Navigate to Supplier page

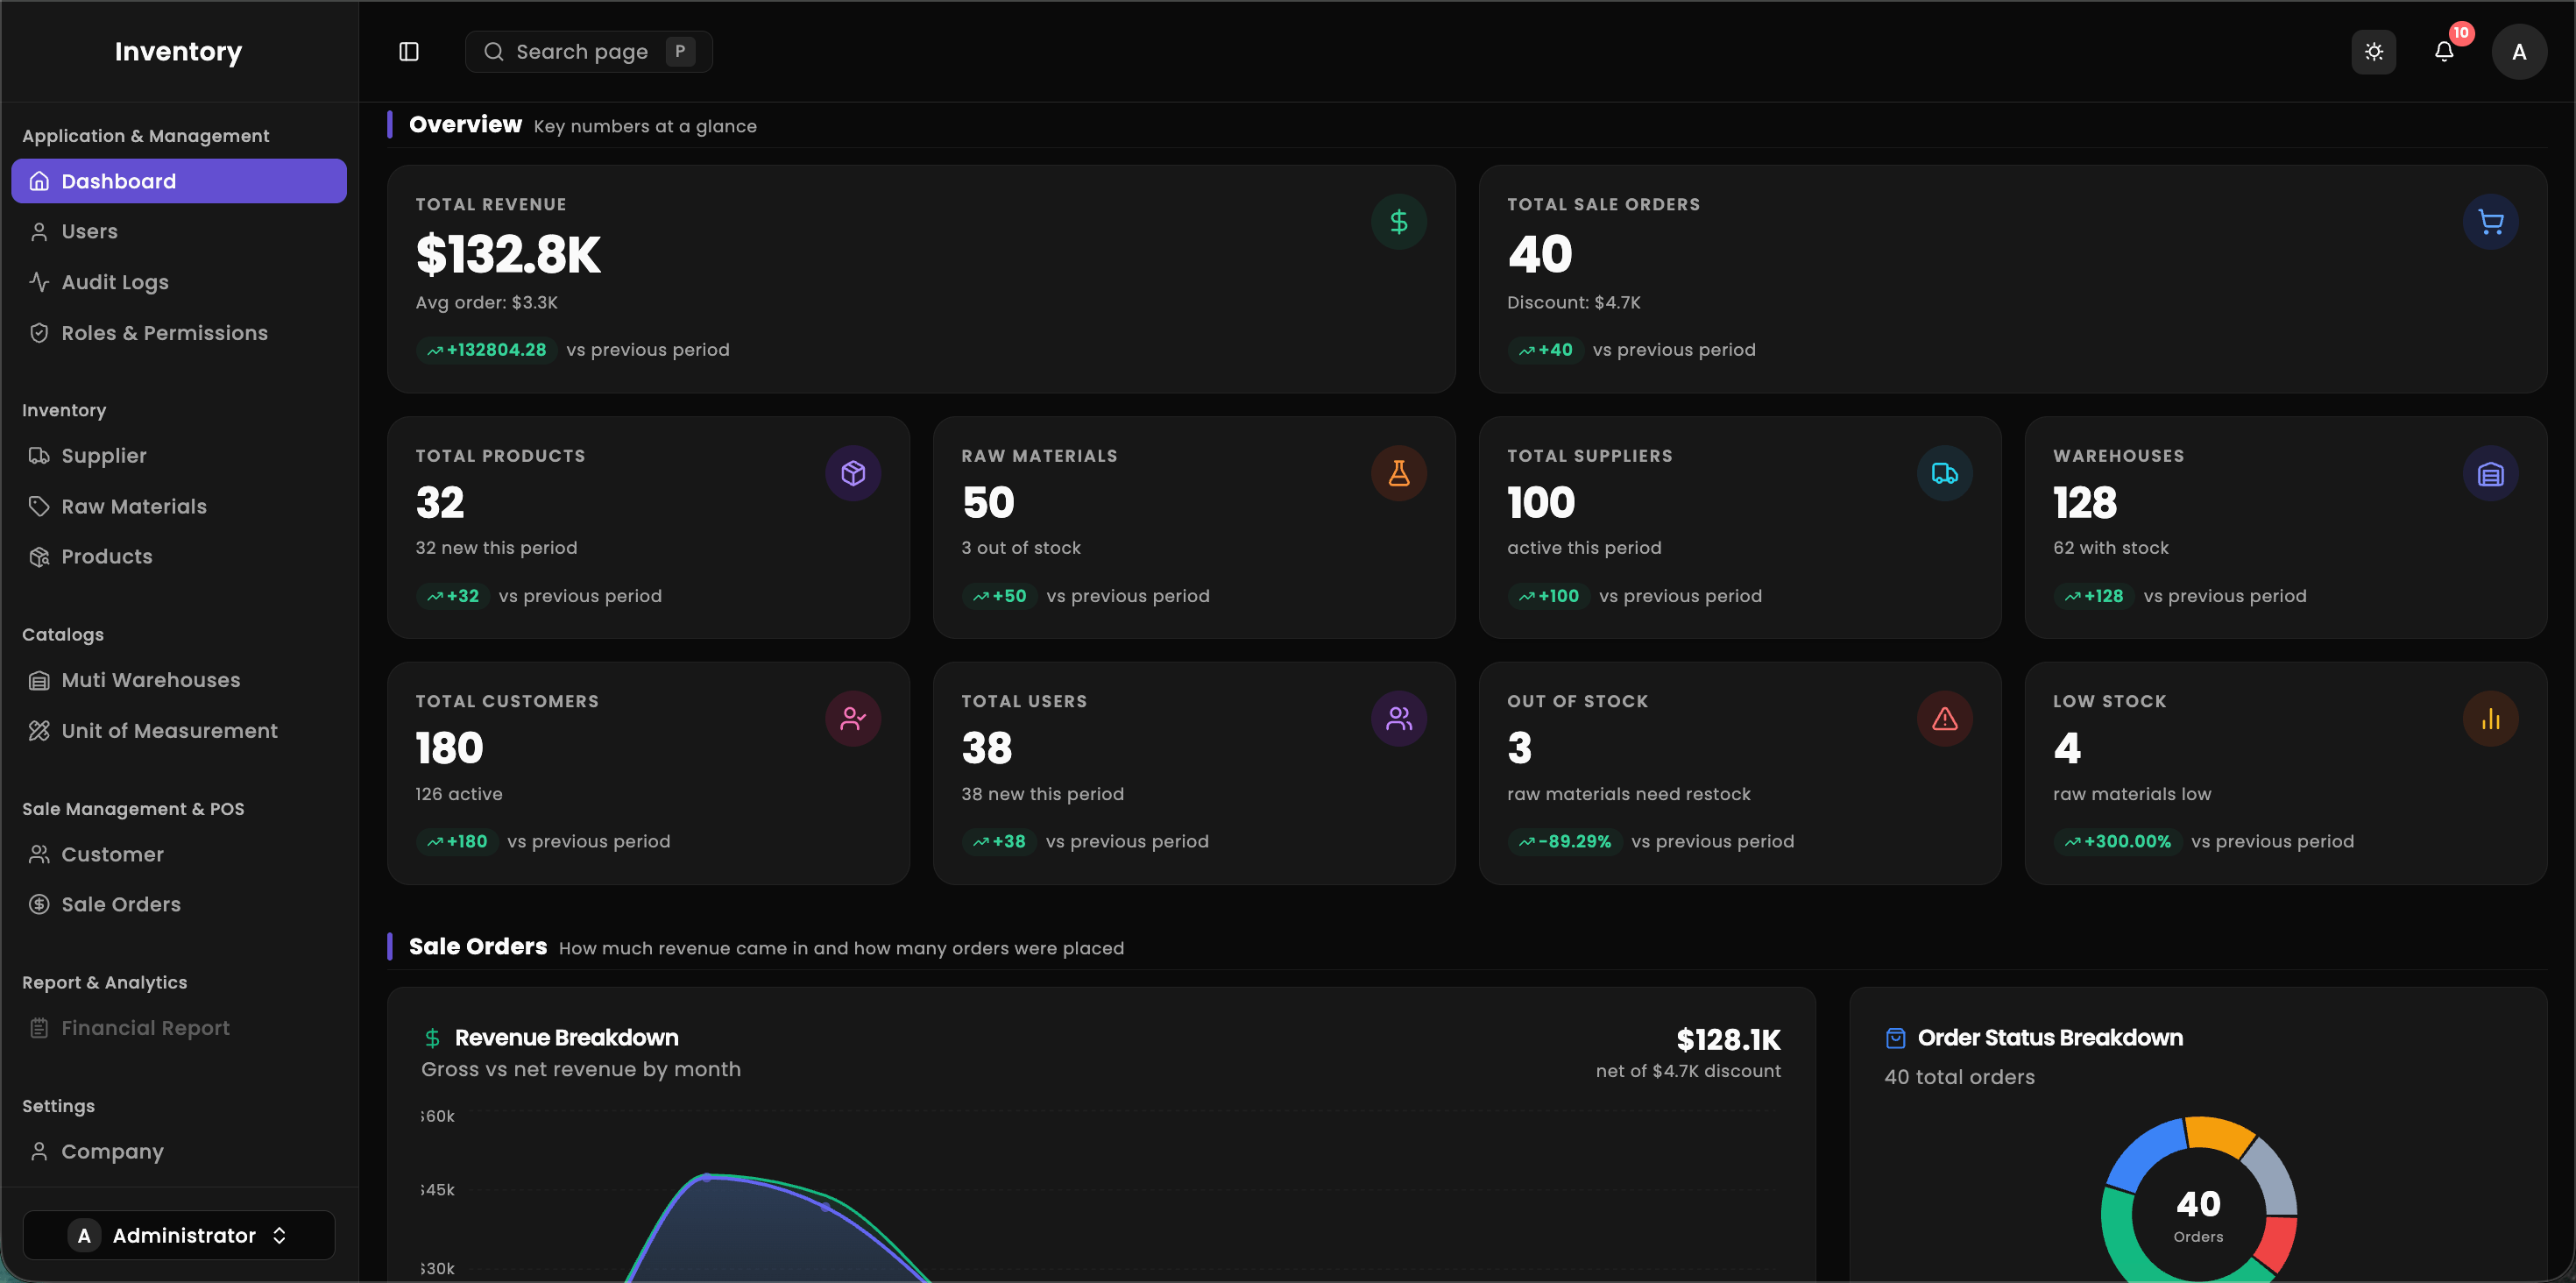point(179,455)
